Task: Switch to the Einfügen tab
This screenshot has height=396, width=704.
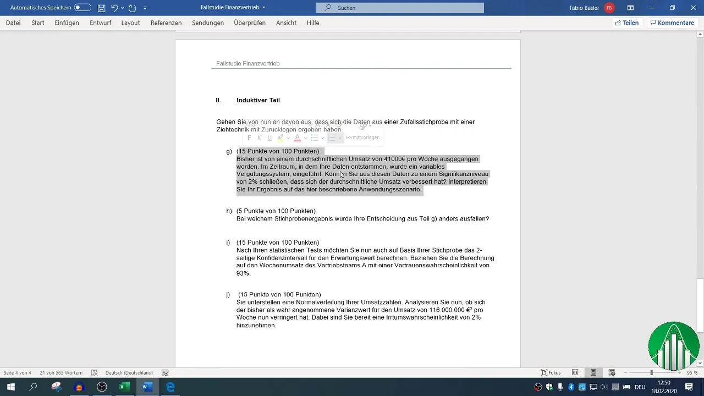Action: [67, 23]
